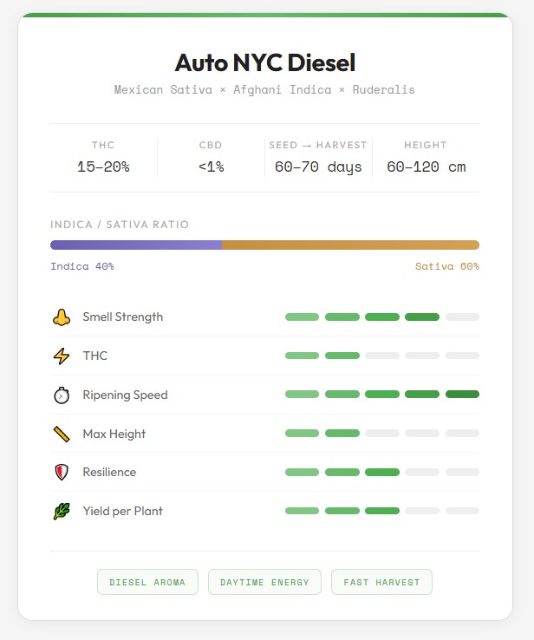Click the shield Resilience icon
Viewport: 534px width, 640px height.
pos(61,473)
